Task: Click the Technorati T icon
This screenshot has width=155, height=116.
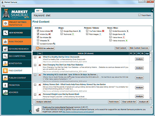Action: click(73, 34)
